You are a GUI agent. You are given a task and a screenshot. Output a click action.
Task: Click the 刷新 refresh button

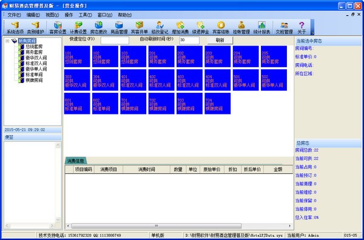pos(220,41)
